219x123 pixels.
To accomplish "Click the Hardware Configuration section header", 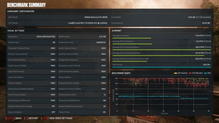I will click(21, 11).
